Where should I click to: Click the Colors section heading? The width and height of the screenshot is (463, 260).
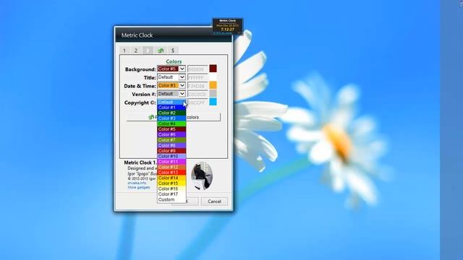[x=174, y=61]
